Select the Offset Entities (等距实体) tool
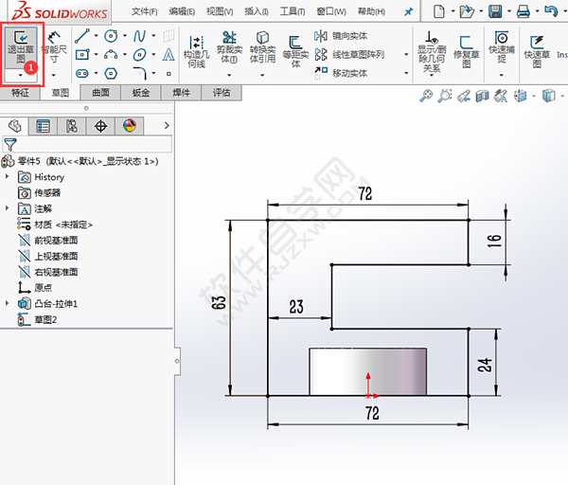 click(295, 51)
